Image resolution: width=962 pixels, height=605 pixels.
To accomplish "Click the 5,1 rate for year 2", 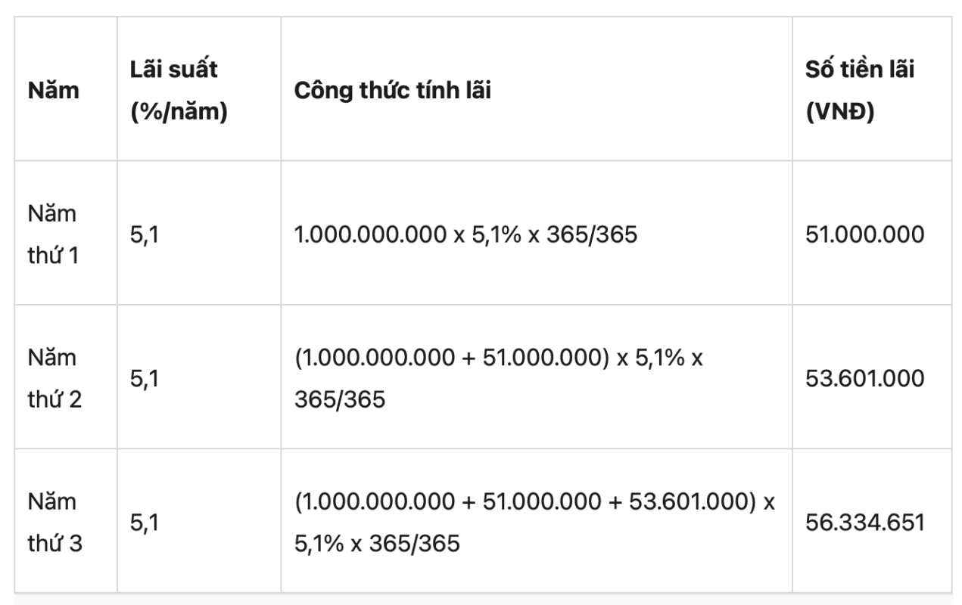I will (x=145, y=377).
